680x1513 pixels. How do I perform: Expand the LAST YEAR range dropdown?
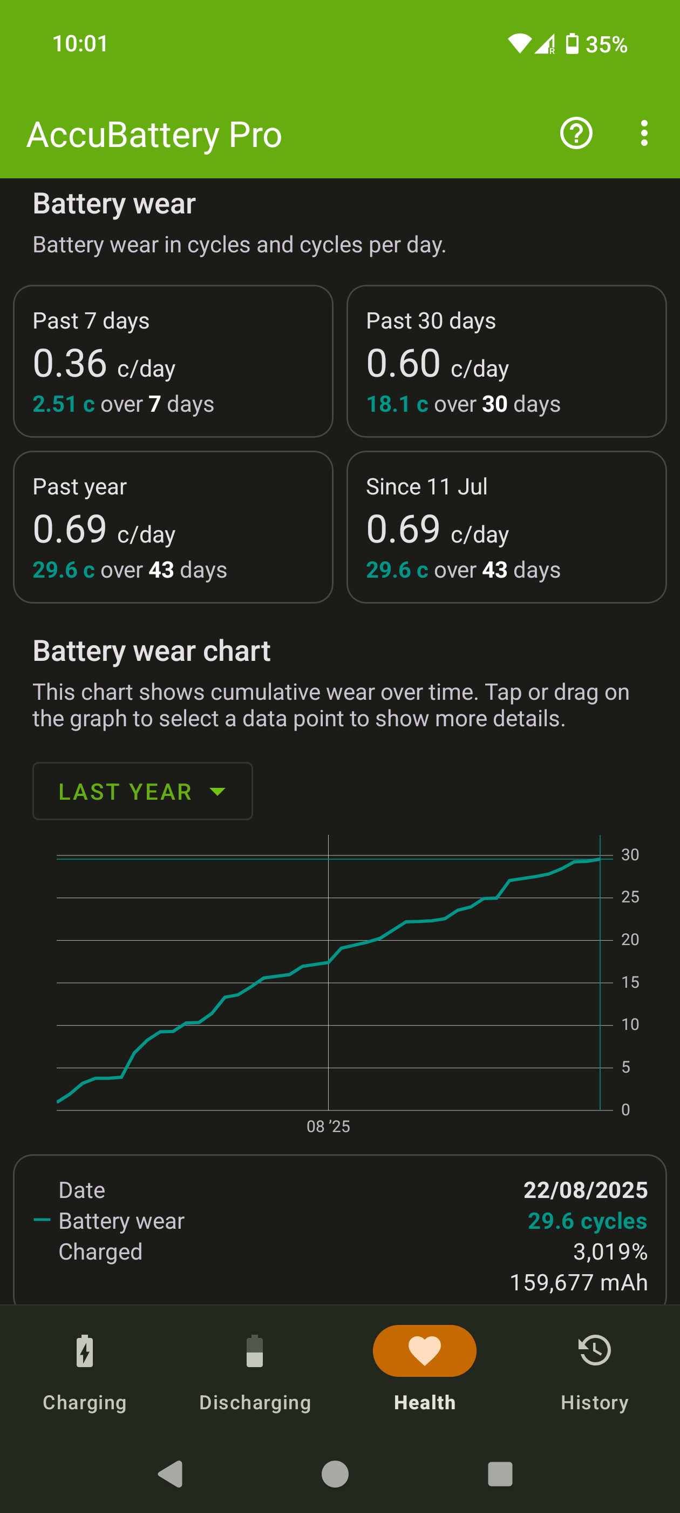[142, 791]
